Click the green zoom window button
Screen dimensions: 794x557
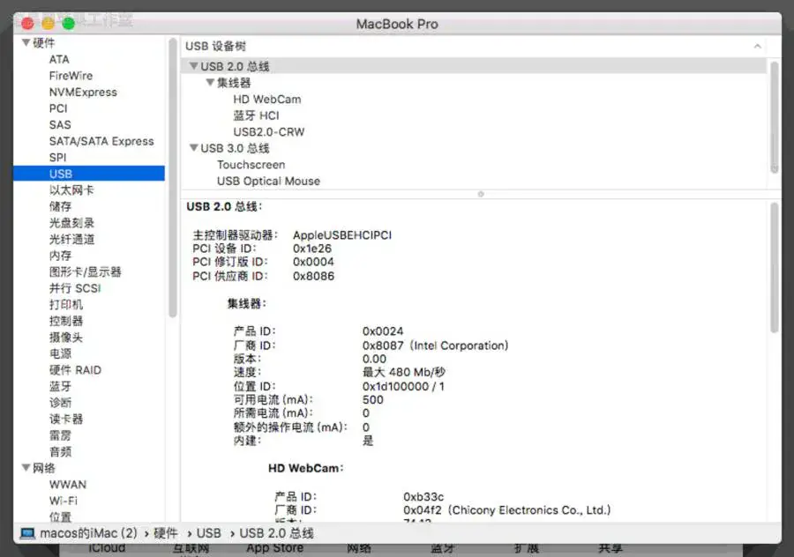coord(68,23)
